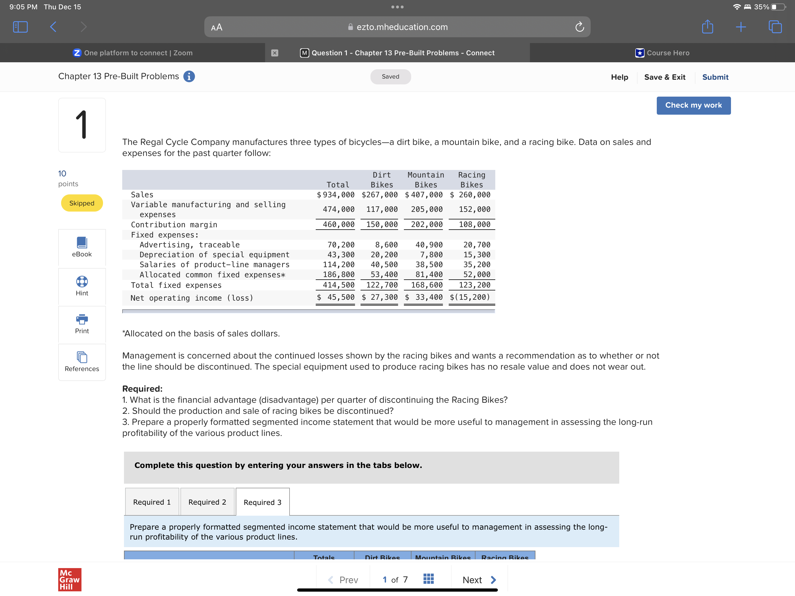Switch to the Required 1 tab

click(152, 502)
